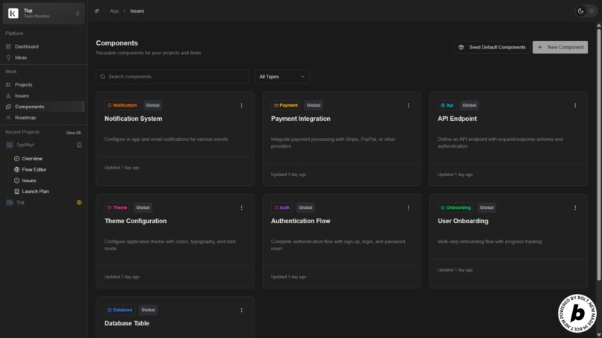Open Payment Integration card options menu
This screenshot has height=338, width=602.
(408, 105)
